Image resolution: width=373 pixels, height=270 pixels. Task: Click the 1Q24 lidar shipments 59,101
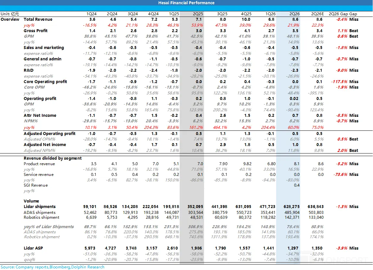pos(90,207)
